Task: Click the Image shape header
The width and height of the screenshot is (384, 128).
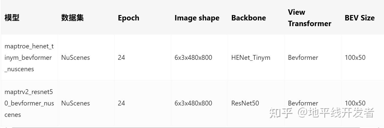Action: (x=197, y=18)
